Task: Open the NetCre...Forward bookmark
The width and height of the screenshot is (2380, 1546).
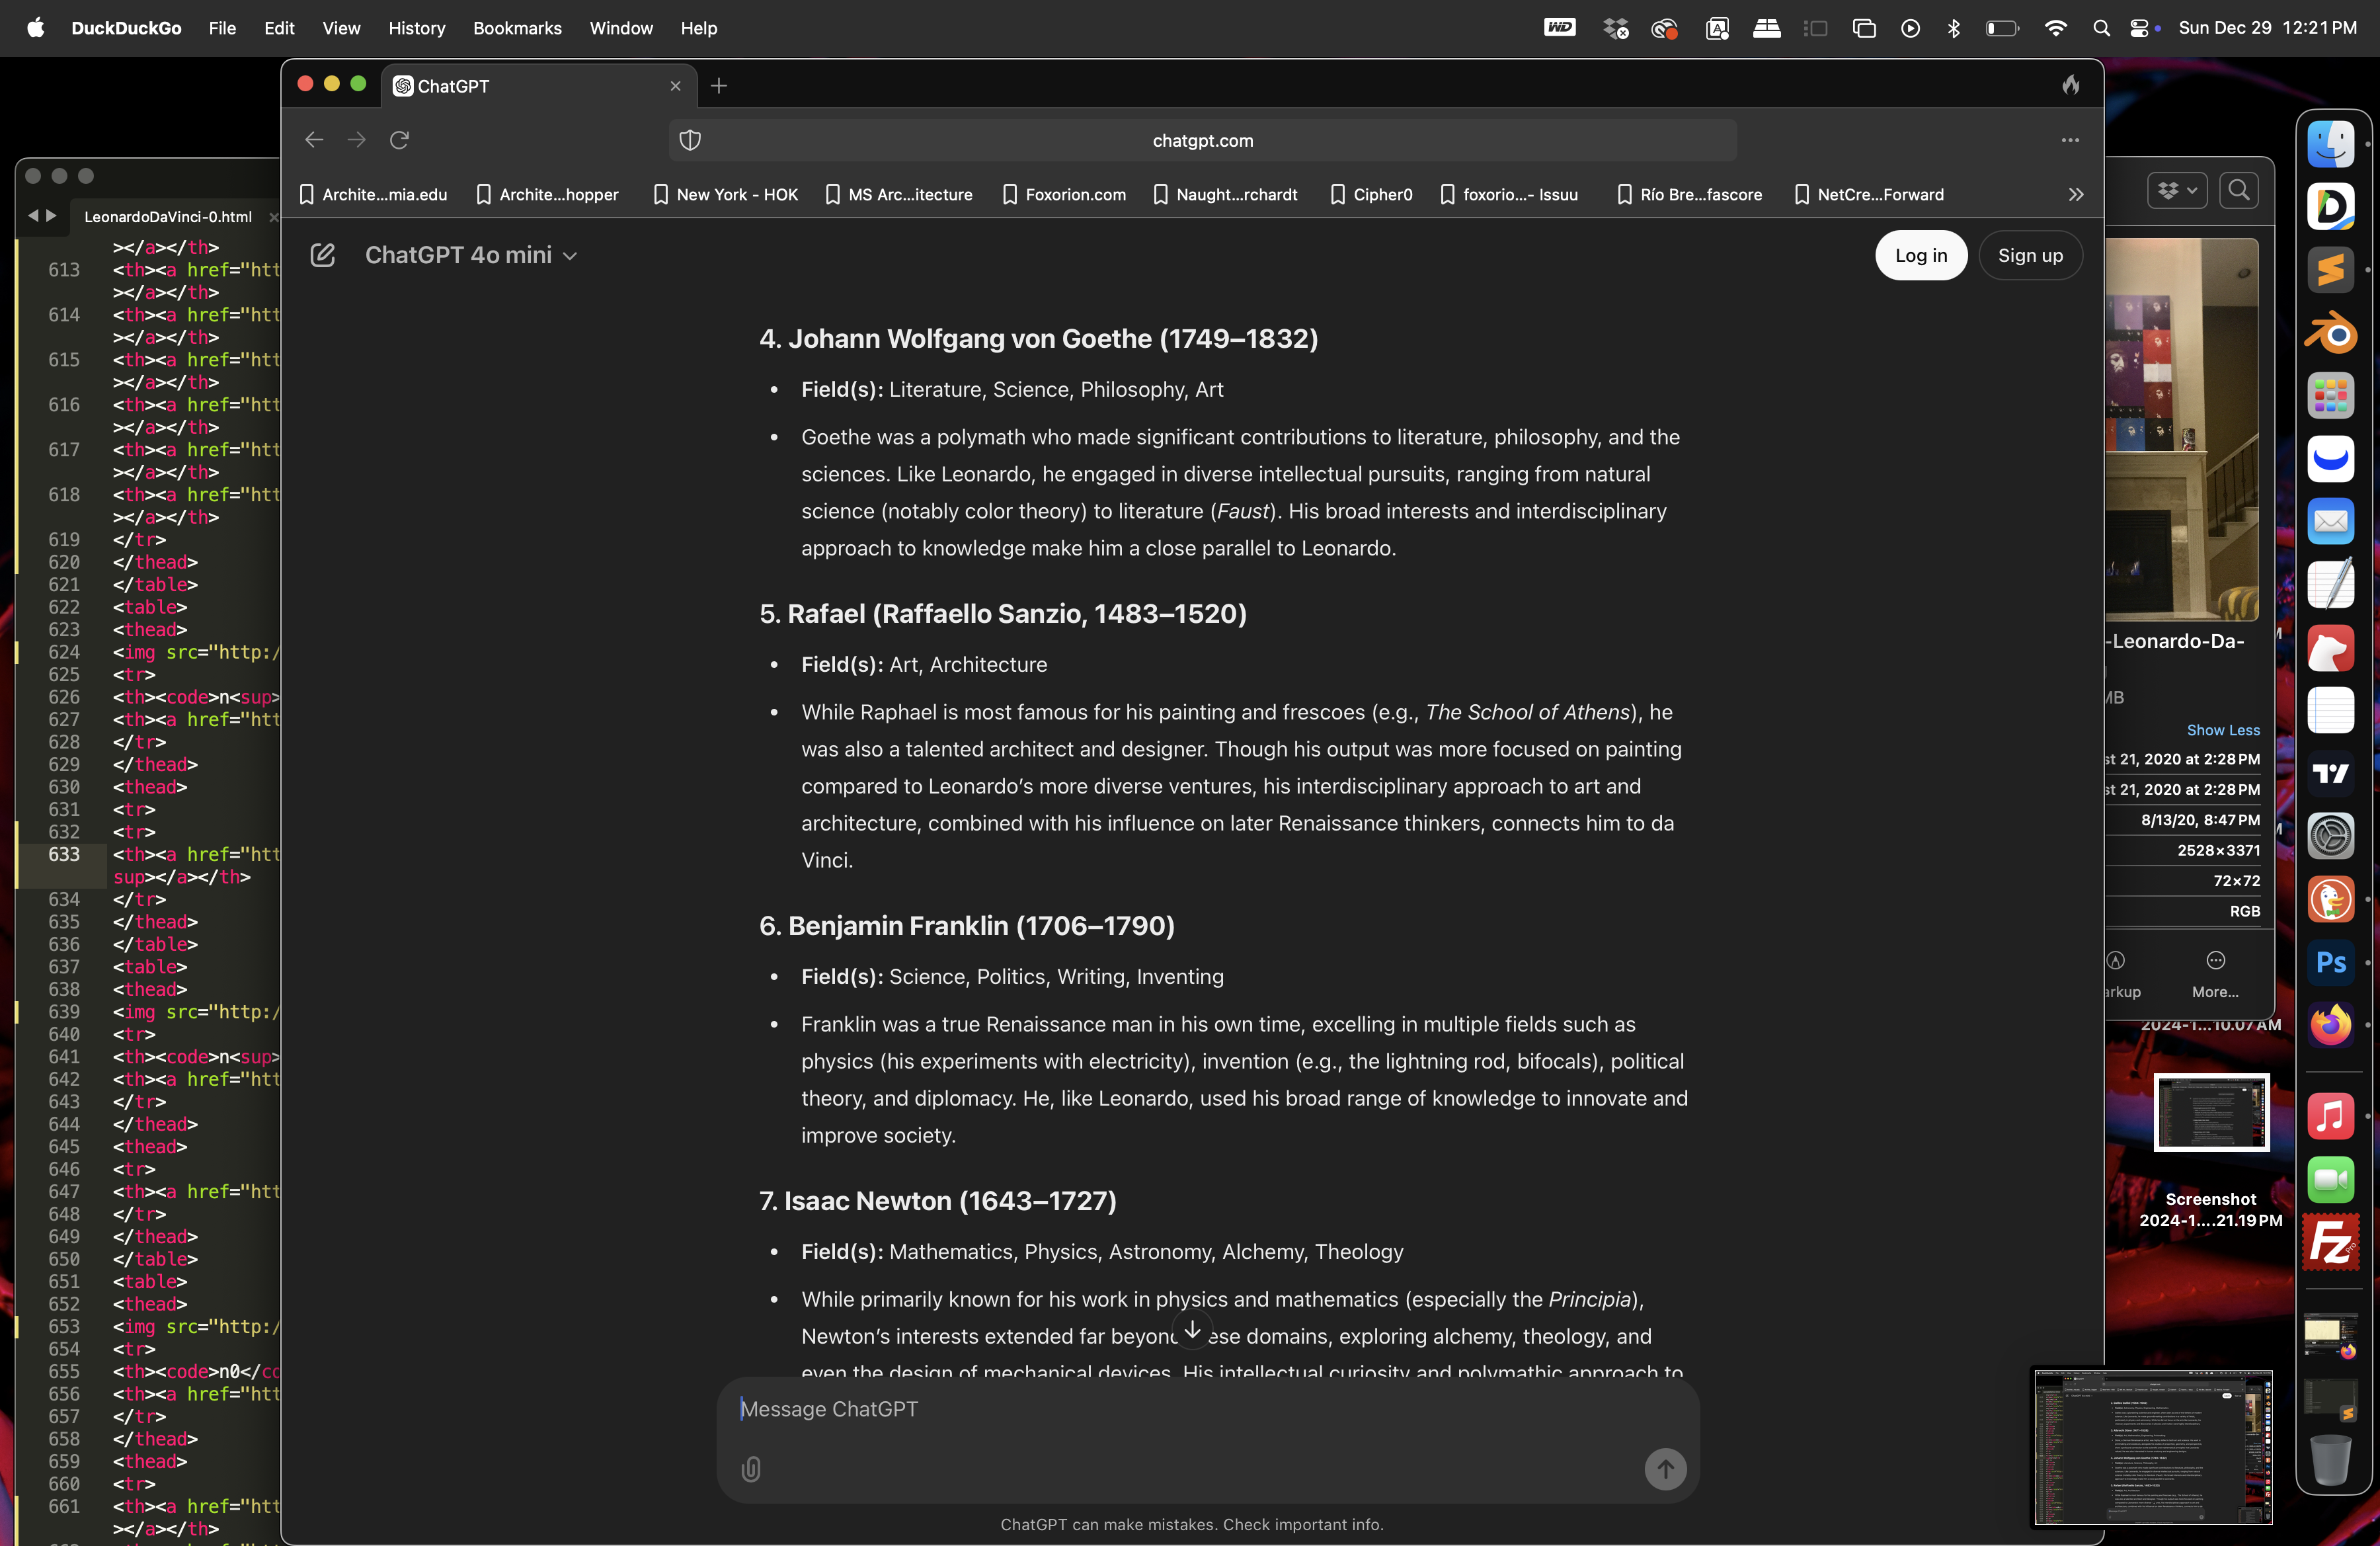Action: tap(1869, 195)
